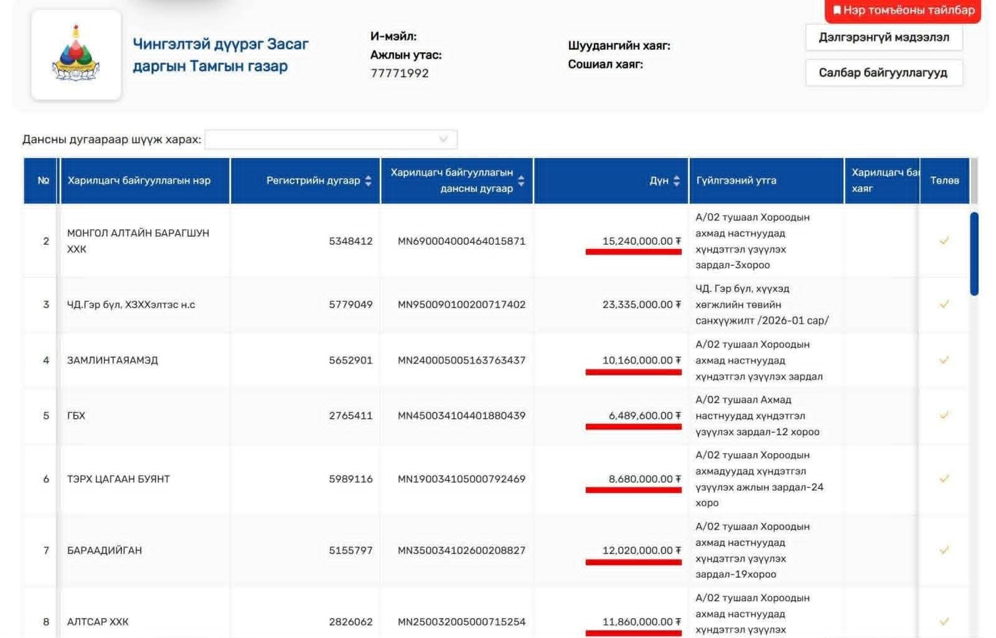
Task: Click status checkmark for БАРААДИЙГАН row
Action: click(x=944, y=550)
